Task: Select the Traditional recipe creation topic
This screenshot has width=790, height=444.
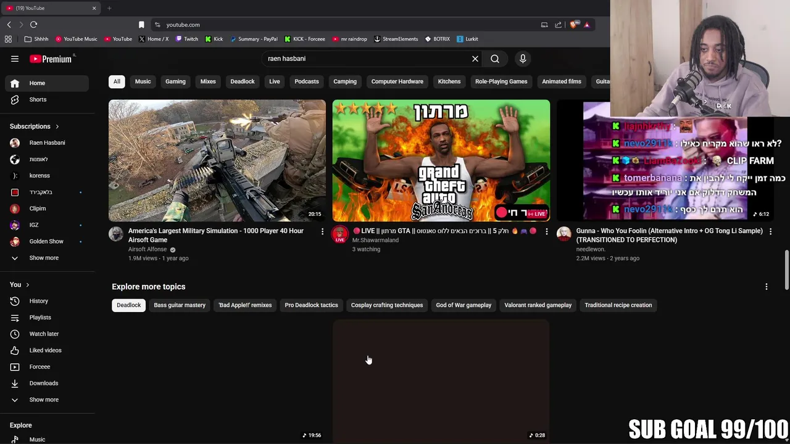Action: click(618, 305)
